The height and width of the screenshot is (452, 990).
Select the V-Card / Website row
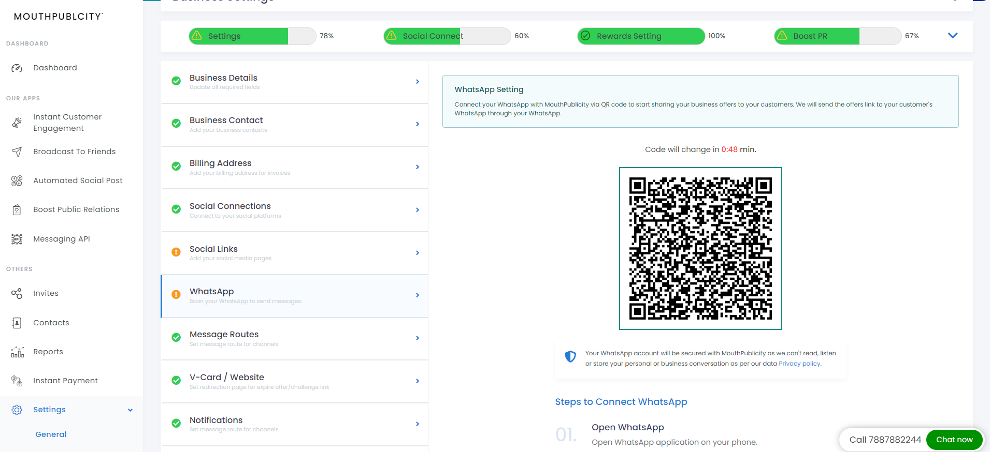click(x=294, y=382)
